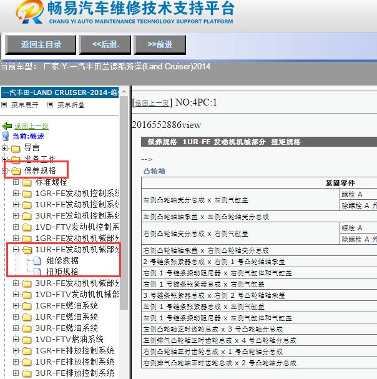Click the 保养规格 1UR-FE 扭矩规格 title bar
Image resolution: width=377 pixels, height=379 pixels.
click(259, 142)
